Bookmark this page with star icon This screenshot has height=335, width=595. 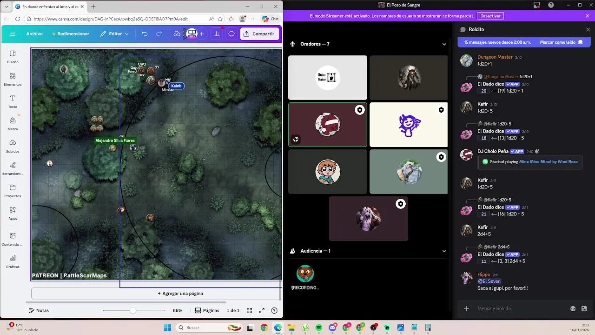(x=220, y=19)
